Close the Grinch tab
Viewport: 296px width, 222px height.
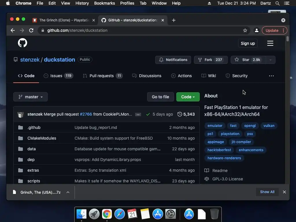[x=93, y=20]
